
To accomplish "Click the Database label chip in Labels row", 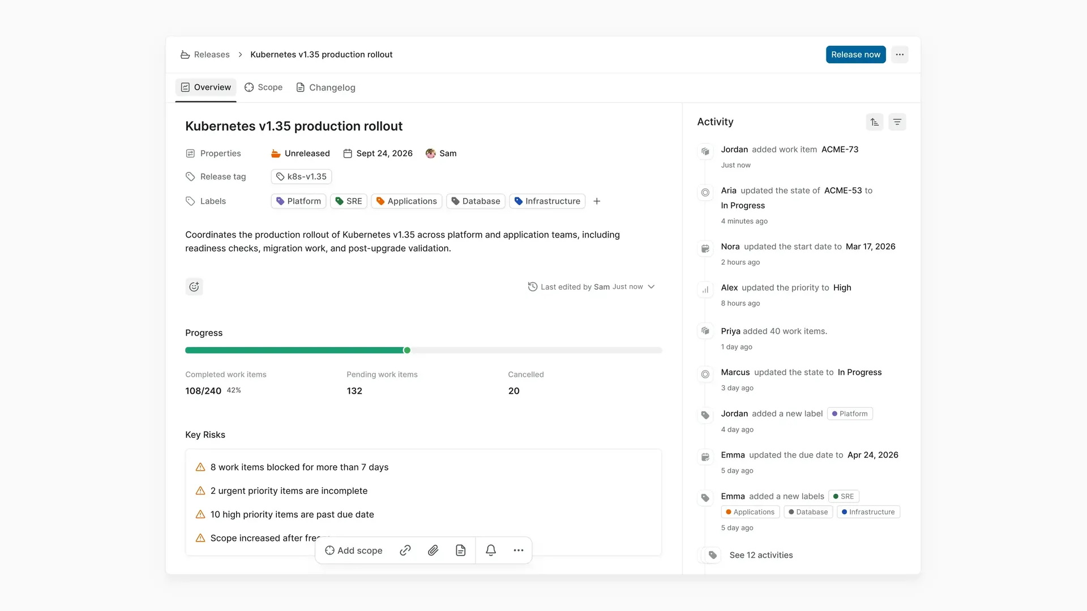I will pos(476,201).
